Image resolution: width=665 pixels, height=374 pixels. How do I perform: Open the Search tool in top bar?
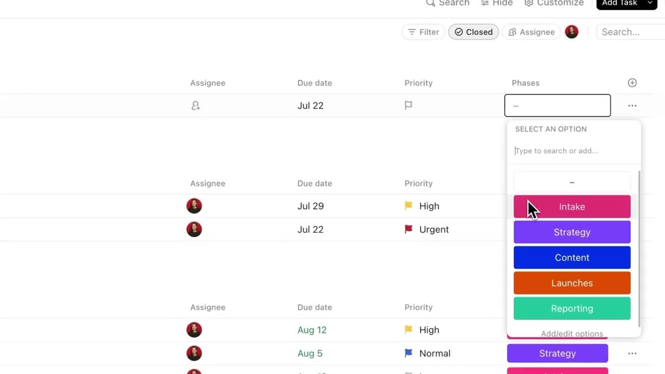(x=447, y=3)
